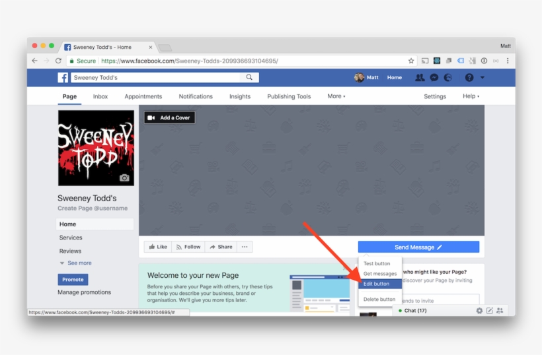Click the Page tab
Viewport: 542px width, 355px height.
(69, 96)
